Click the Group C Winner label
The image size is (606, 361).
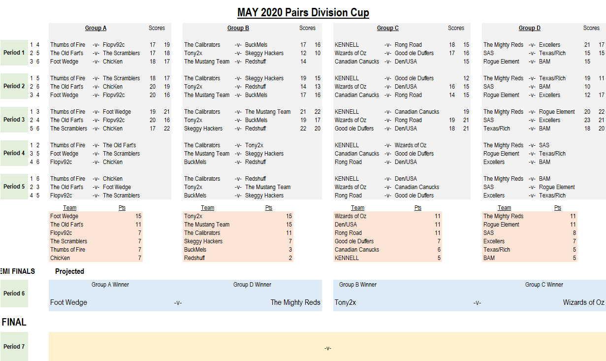point(544,285)
